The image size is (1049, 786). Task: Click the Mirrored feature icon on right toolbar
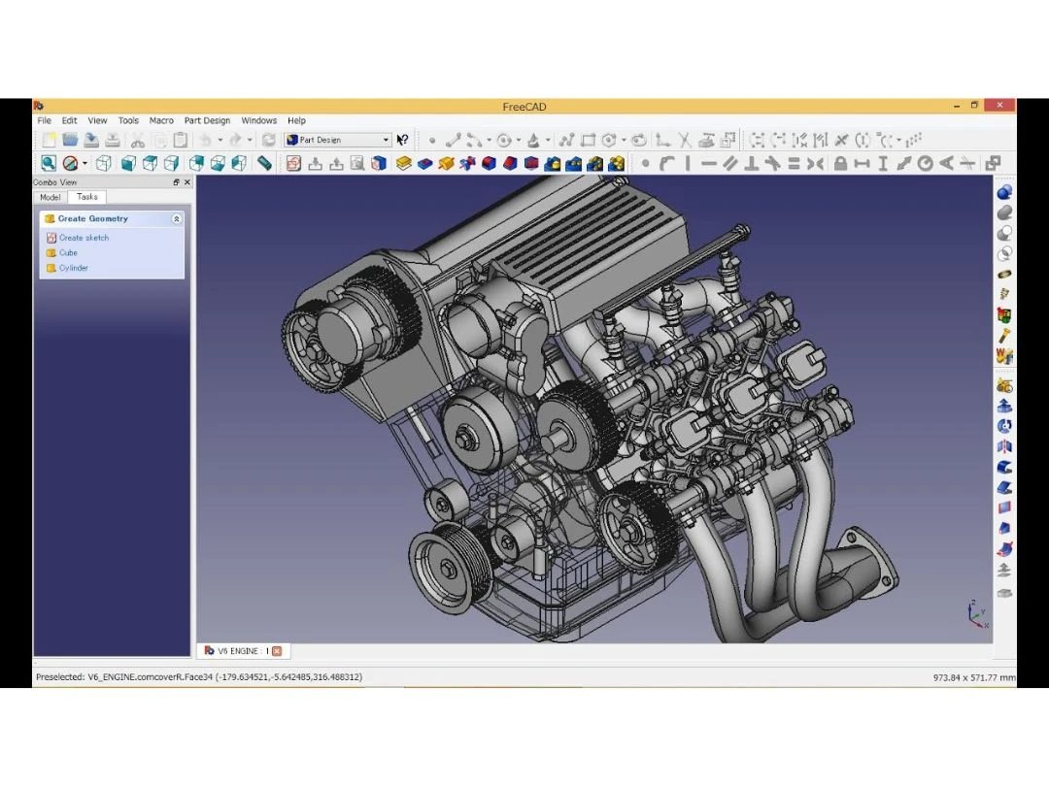(1004, 445)
